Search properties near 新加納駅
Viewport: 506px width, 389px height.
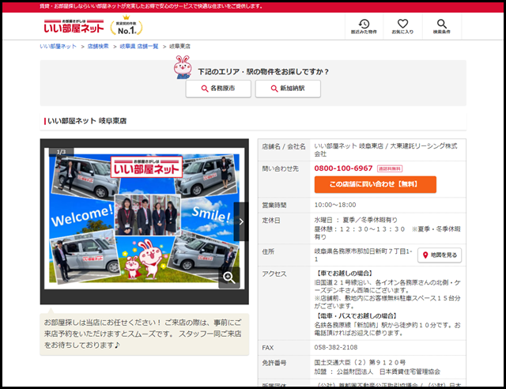pos(288,89)
